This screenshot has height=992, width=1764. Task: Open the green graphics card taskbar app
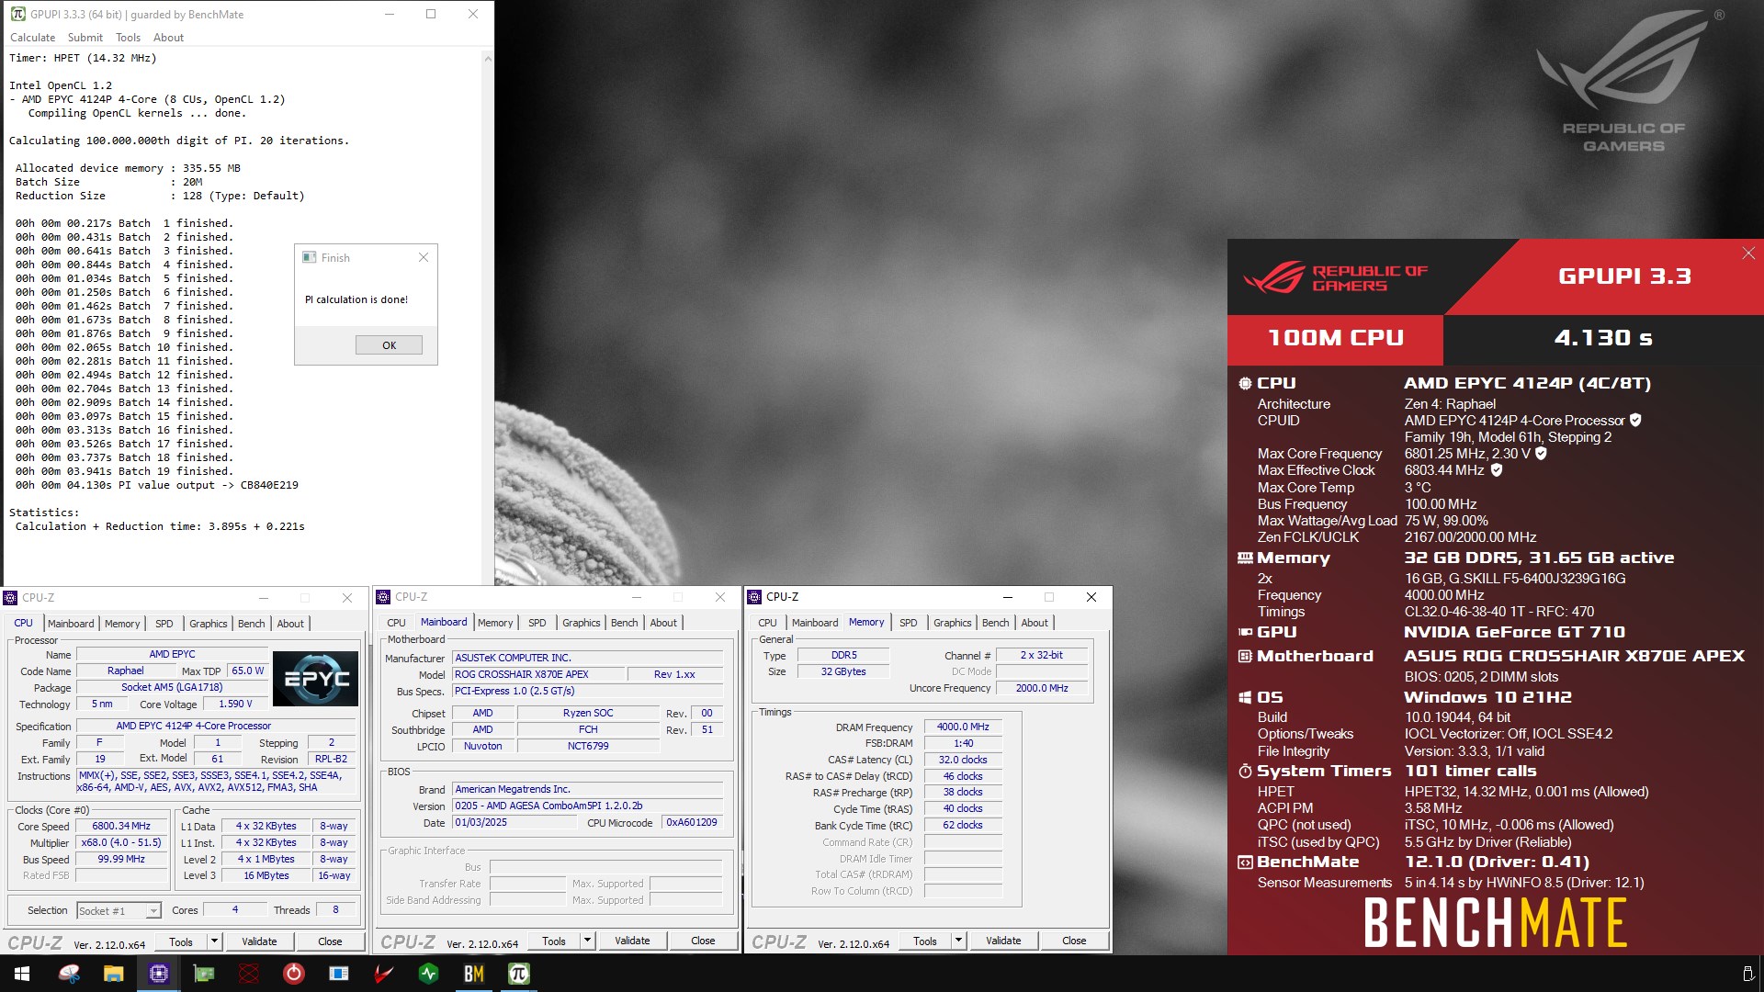coord(204,974)
